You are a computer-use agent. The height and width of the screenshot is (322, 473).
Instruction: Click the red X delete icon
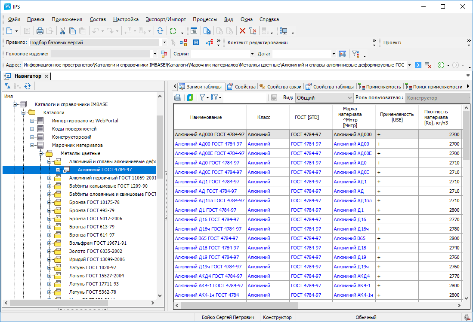pyautogui.click(x=242, y=31)
